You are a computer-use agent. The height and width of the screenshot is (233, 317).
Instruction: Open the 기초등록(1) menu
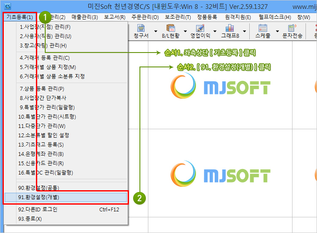(x=19, y=17)
